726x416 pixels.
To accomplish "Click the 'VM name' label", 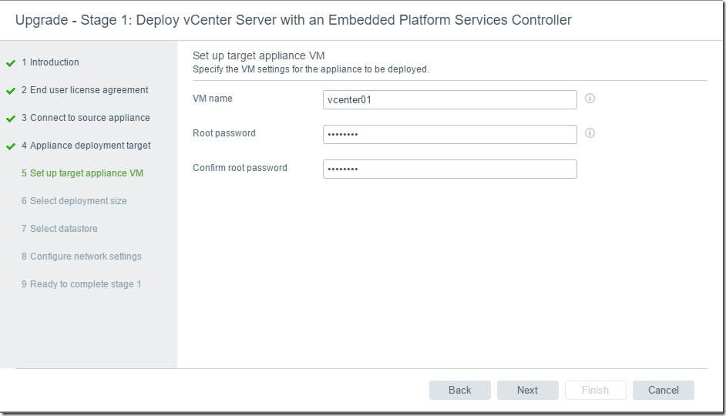I will 213,98.
